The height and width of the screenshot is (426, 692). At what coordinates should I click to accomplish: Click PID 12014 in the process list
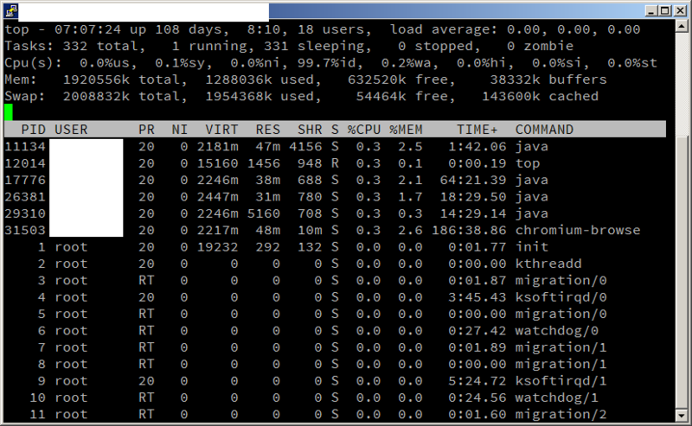tap(25, 163)
